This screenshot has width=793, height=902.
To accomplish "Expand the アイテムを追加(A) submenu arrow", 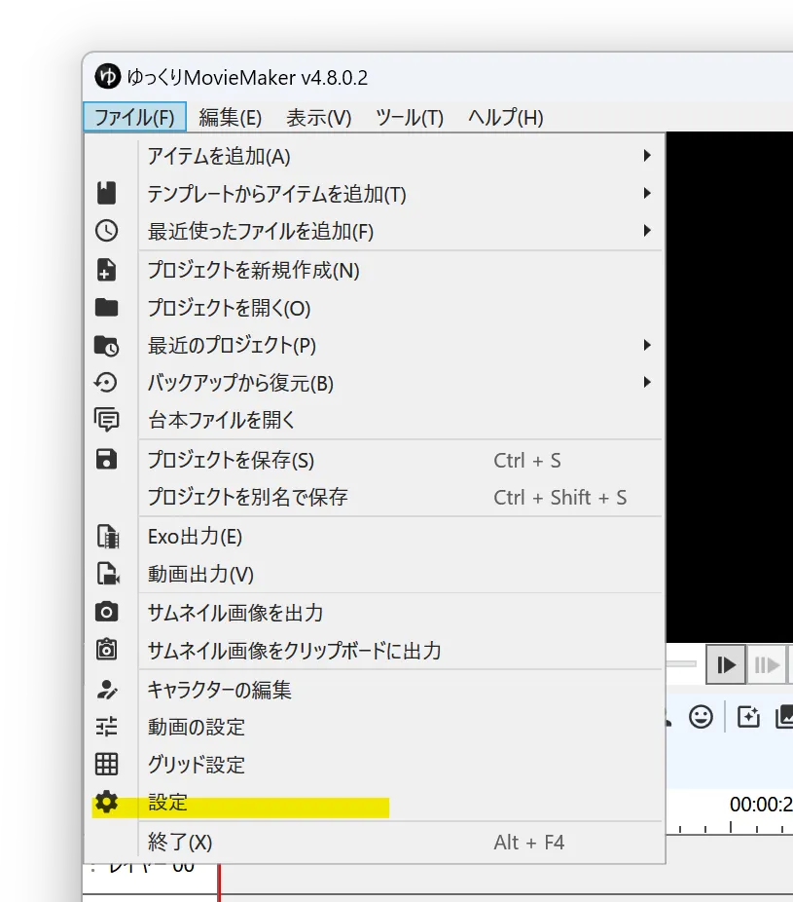I will 647,156.
